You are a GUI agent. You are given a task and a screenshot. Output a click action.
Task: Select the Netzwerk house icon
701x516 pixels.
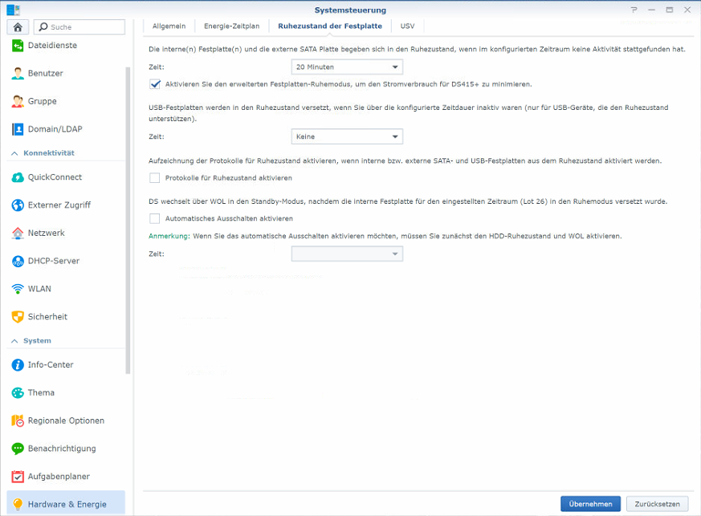tap(18, 234)
